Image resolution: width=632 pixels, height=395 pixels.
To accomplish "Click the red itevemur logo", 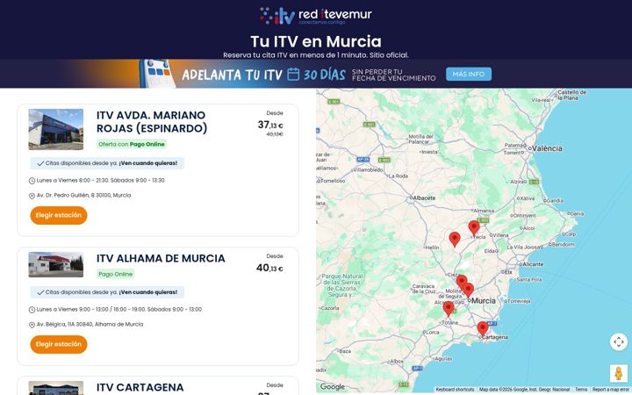I will pos(316,16).
